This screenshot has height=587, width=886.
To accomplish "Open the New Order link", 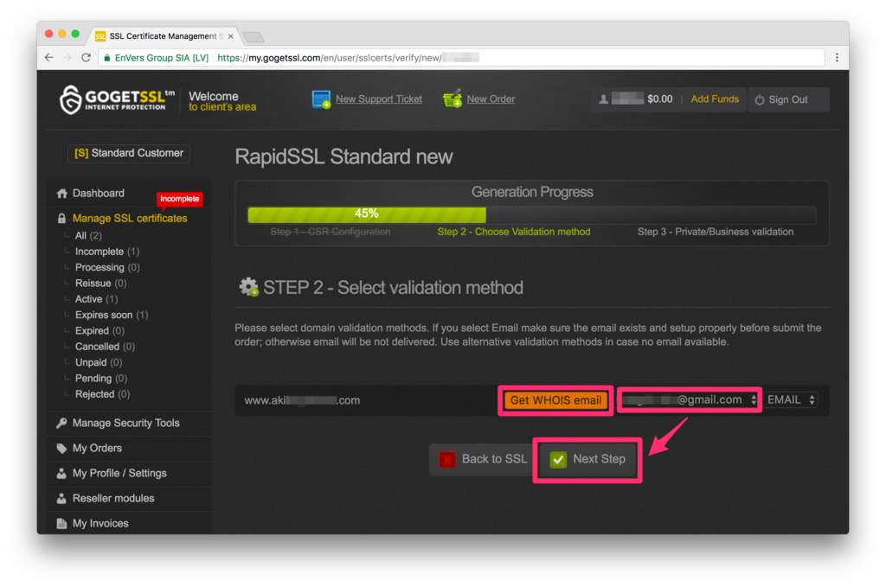I will [491, 99].
